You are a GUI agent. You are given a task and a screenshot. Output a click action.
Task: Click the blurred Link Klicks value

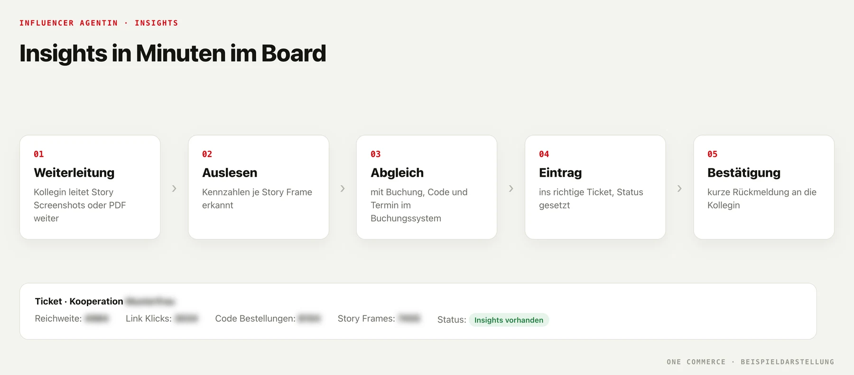tap(186, 319)
